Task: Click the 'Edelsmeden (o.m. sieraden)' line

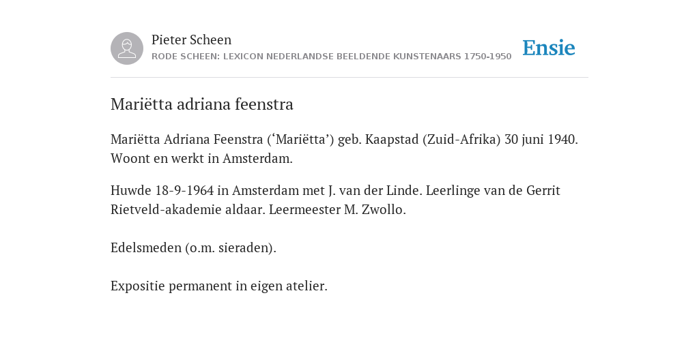Action: [x=193, y=248]
